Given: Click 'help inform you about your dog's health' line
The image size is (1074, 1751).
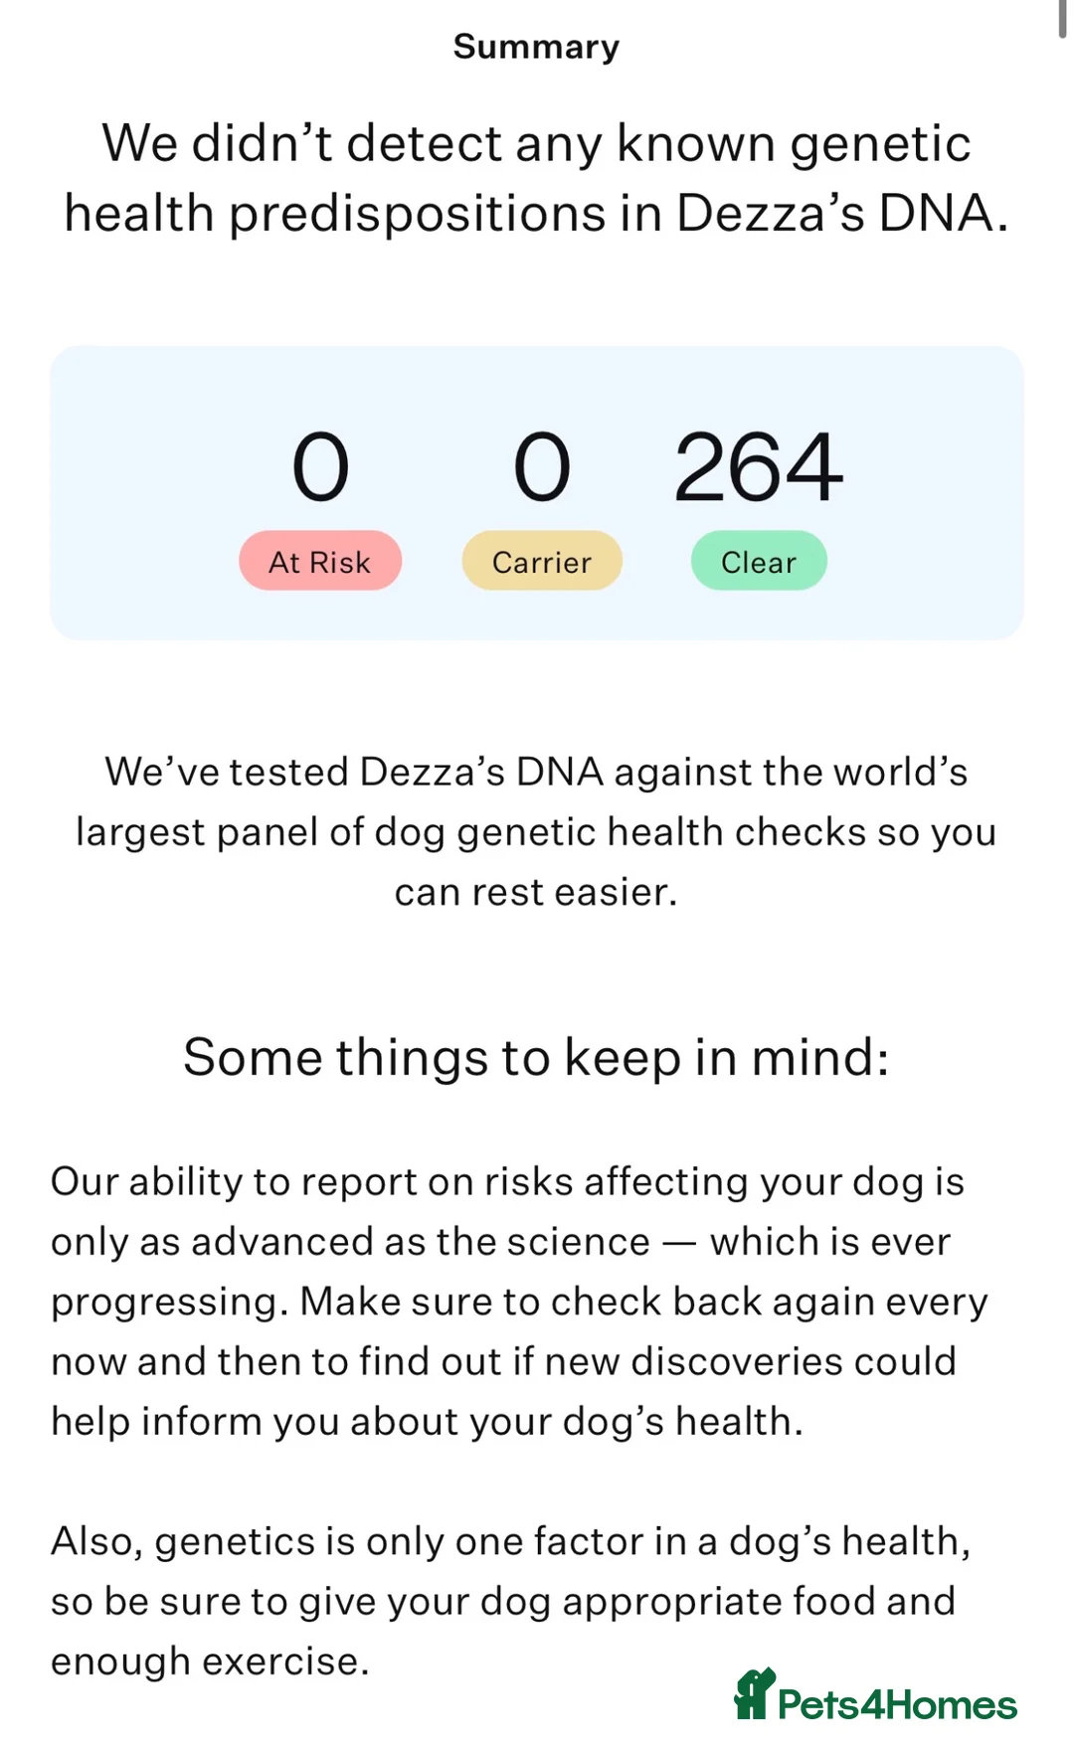Looking at the screenshot, I should (x=427, y=1422).
